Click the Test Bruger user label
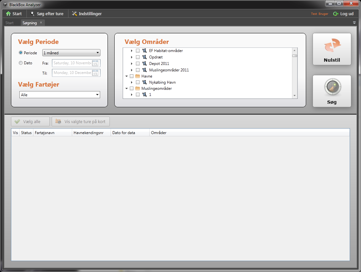Image resolution: width=361 pixels, height=272 pixels. (x=320, y=14)
